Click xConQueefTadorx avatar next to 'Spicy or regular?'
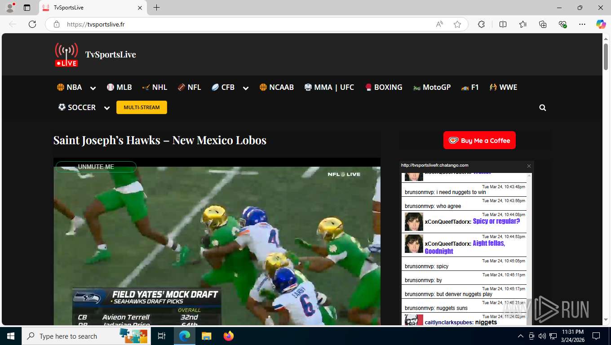611x345 pixels. pyautogui.click(x=414, y=221)
